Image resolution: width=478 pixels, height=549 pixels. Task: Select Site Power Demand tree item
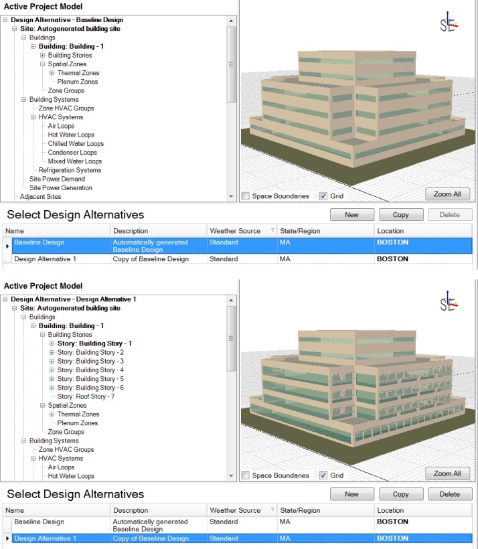click(x=57, y=179)
